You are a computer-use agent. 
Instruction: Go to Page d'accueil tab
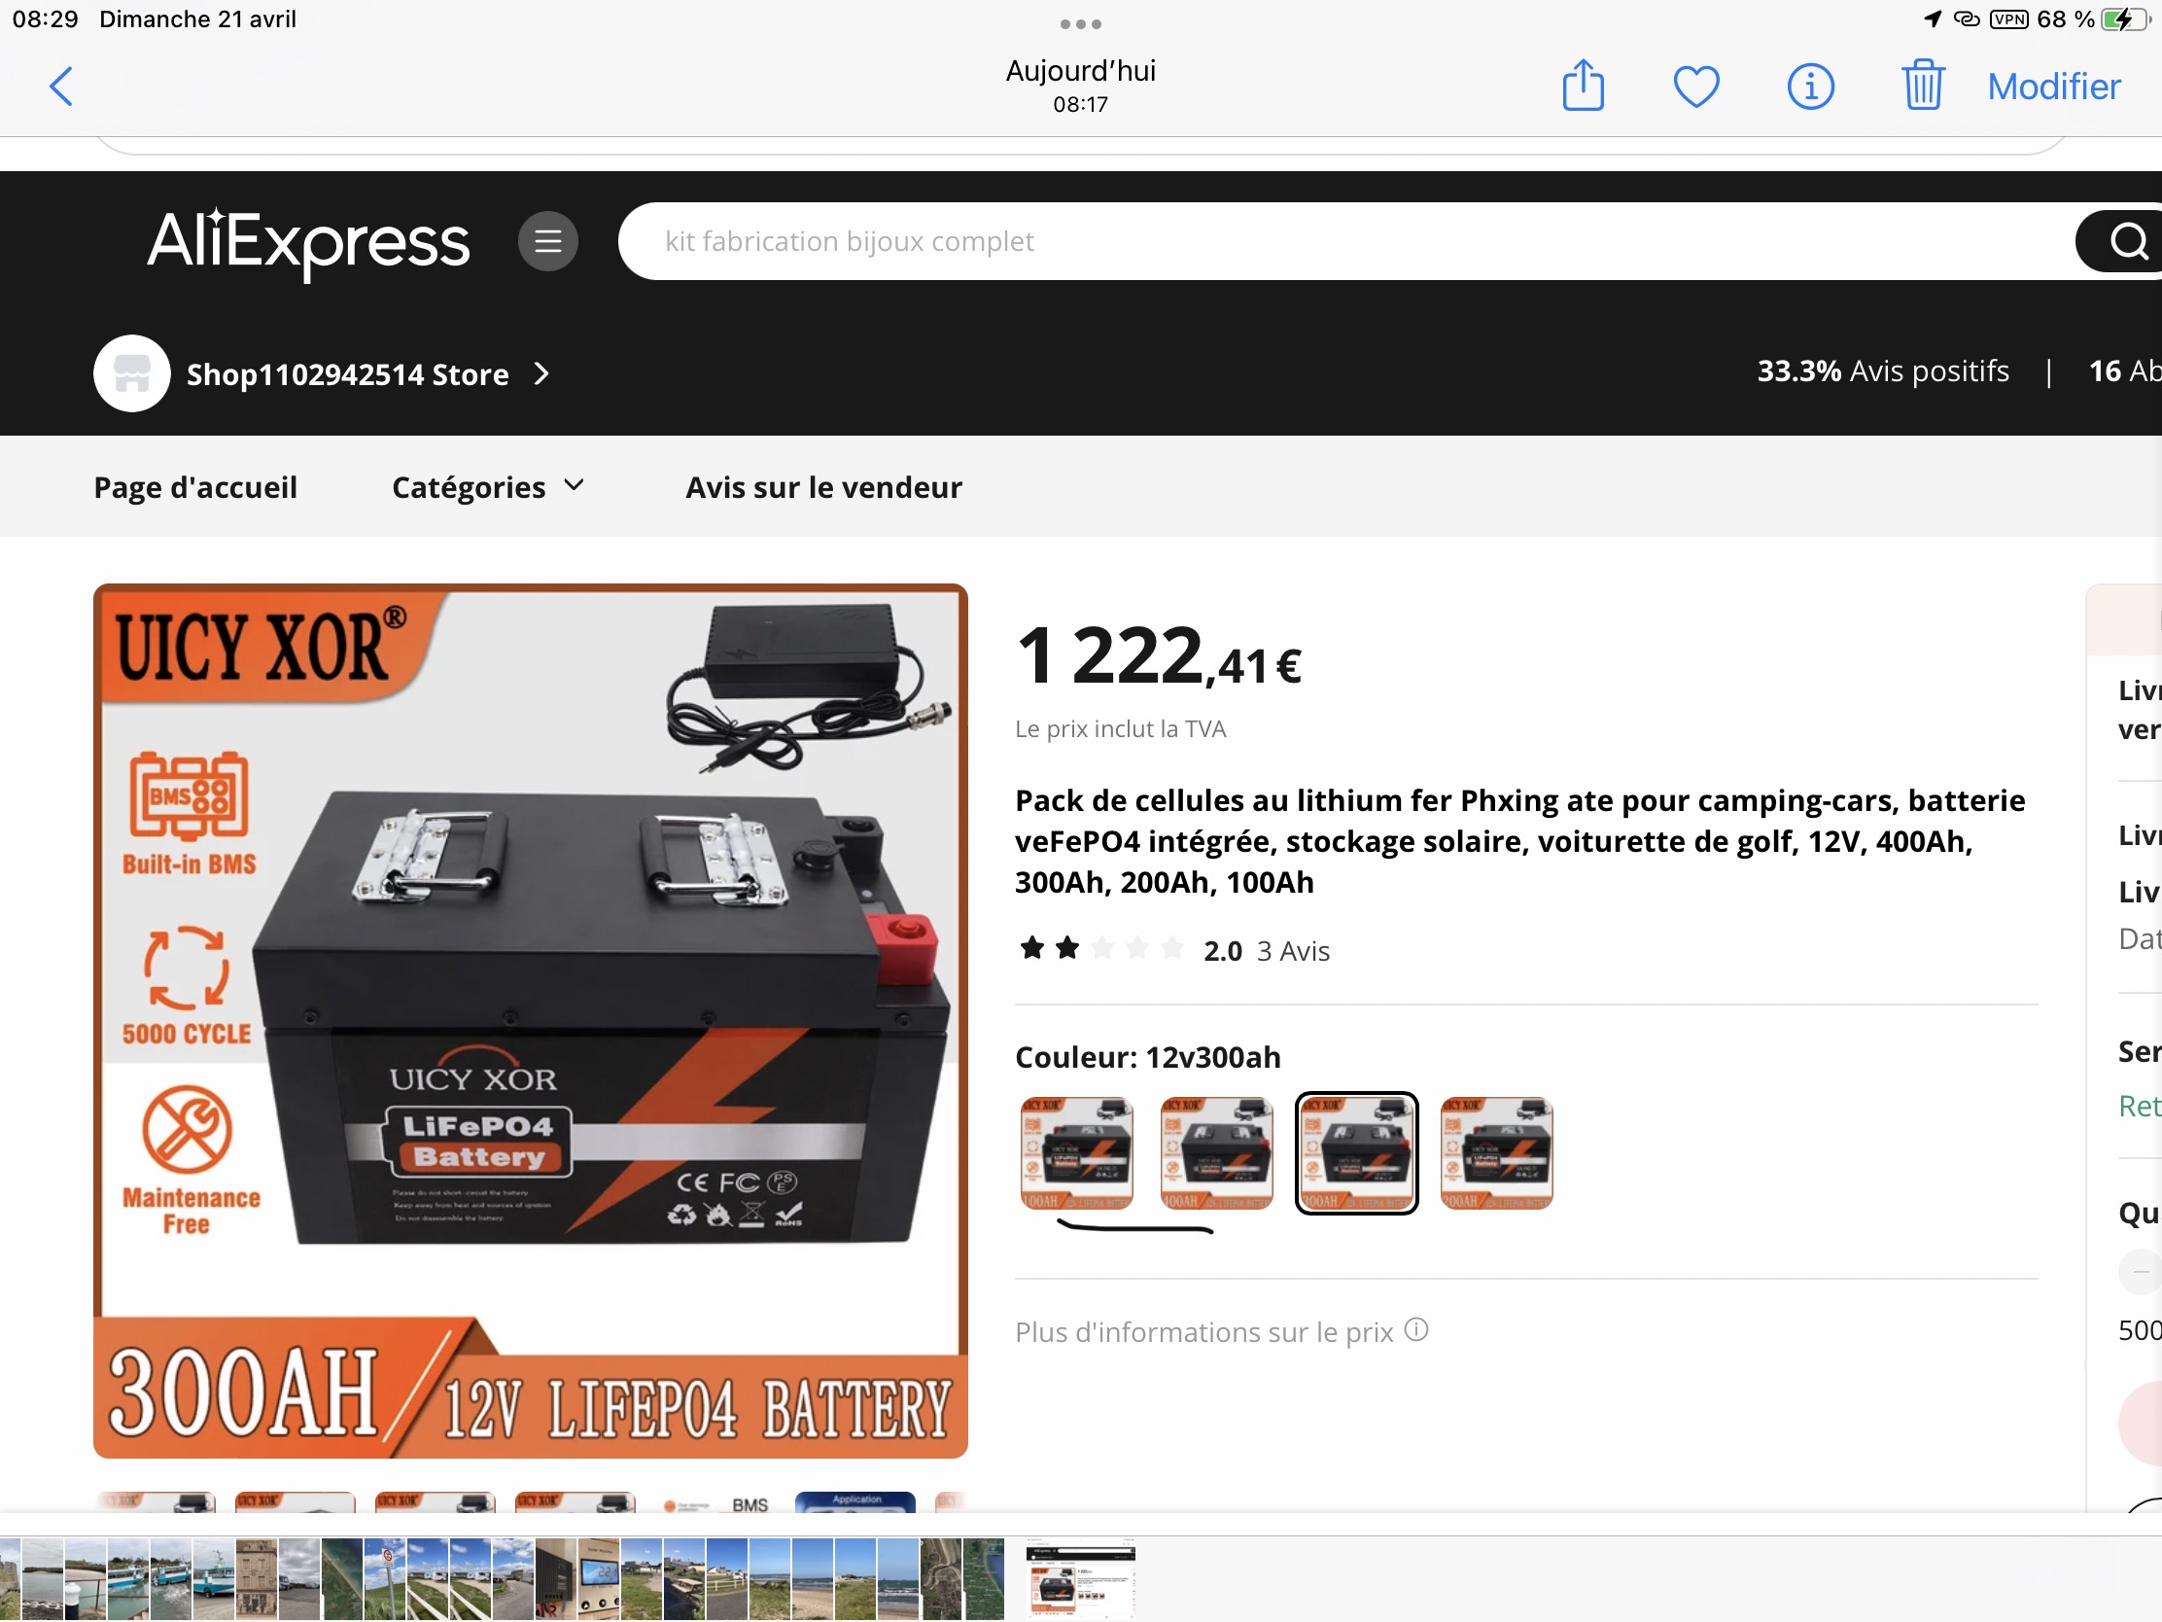pos(195,487)
